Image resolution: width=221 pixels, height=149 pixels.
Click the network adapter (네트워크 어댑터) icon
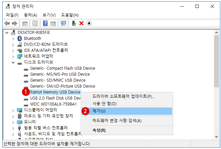coord(20,56)
